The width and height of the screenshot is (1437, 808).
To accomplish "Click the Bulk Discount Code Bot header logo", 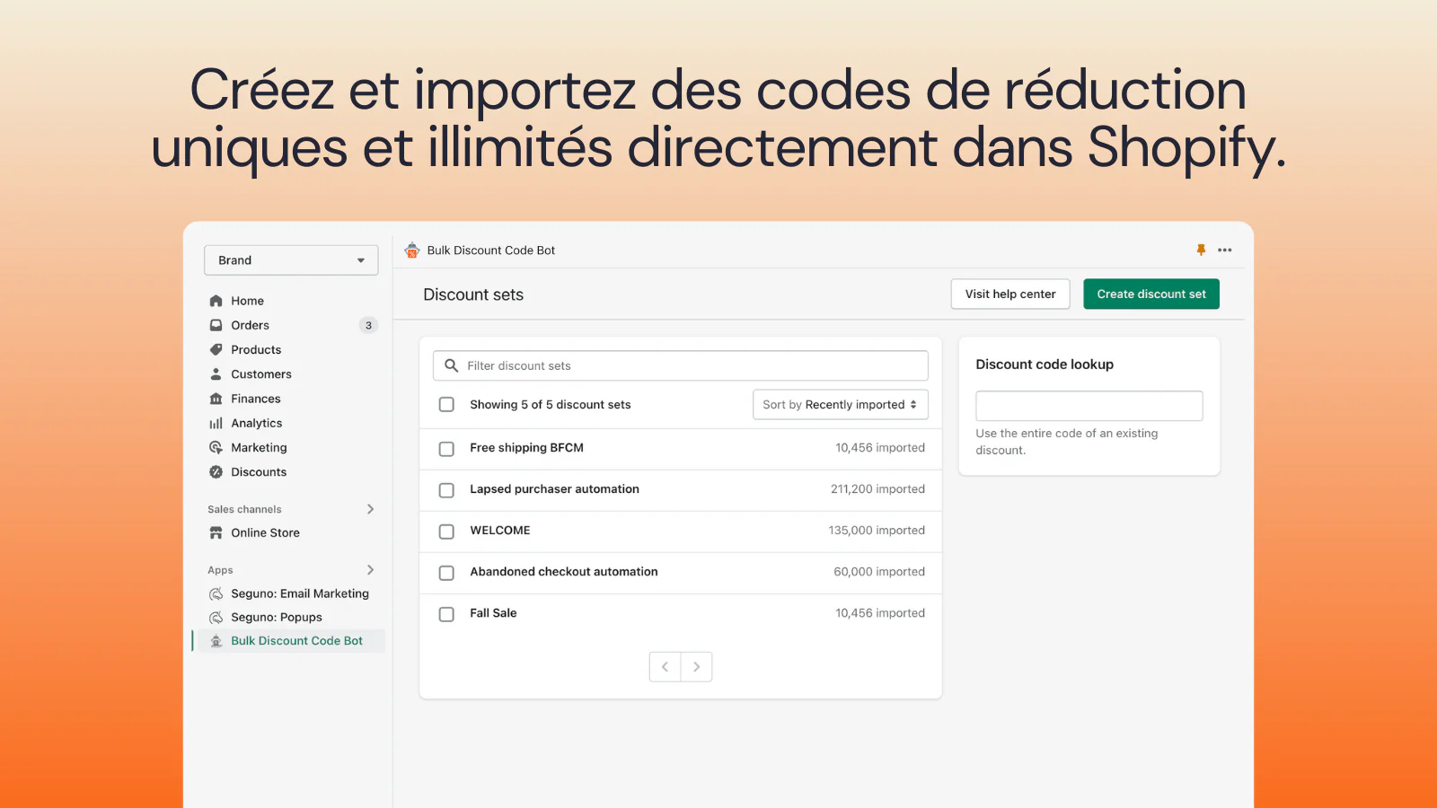I will (412, 250).
